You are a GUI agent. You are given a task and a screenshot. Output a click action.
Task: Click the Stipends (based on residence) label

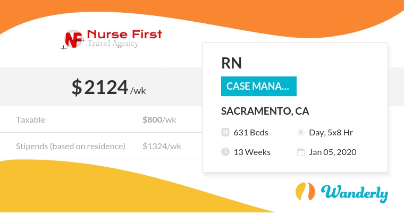(70, 146)
